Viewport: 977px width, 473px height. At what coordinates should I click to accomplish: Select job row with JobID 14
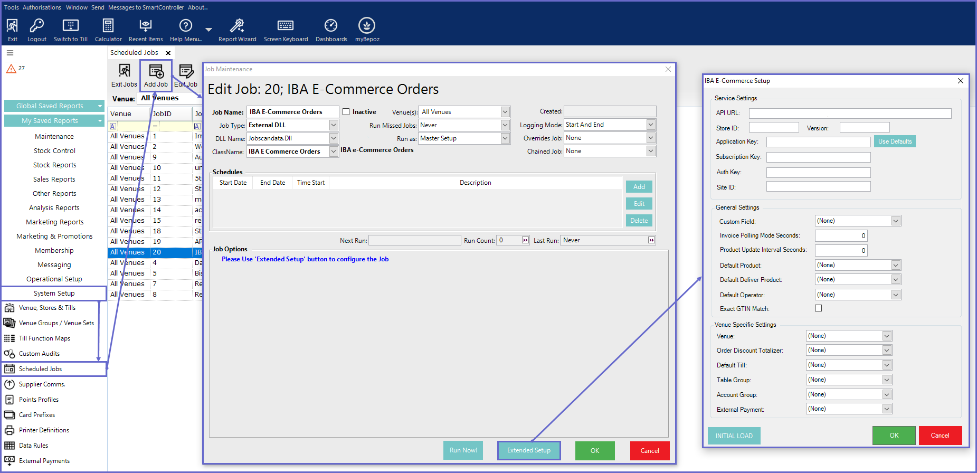click(156, 210)
